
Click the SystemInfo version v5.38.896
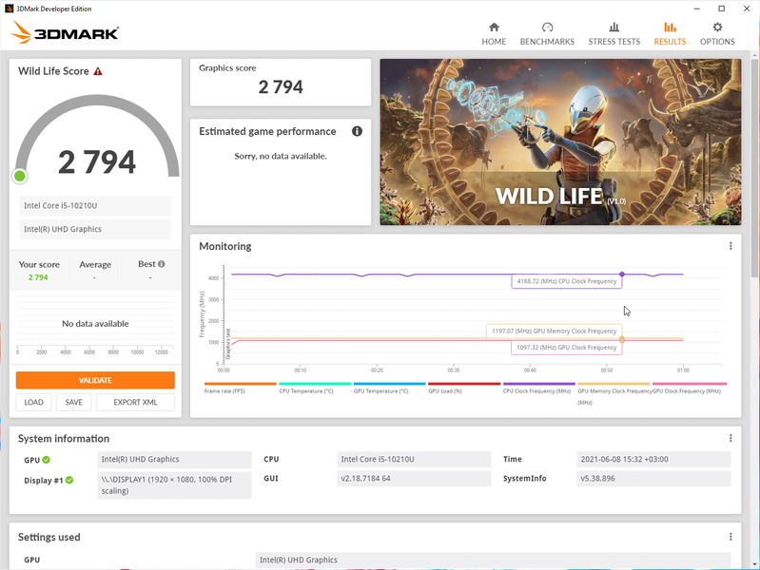pos(653,479)
